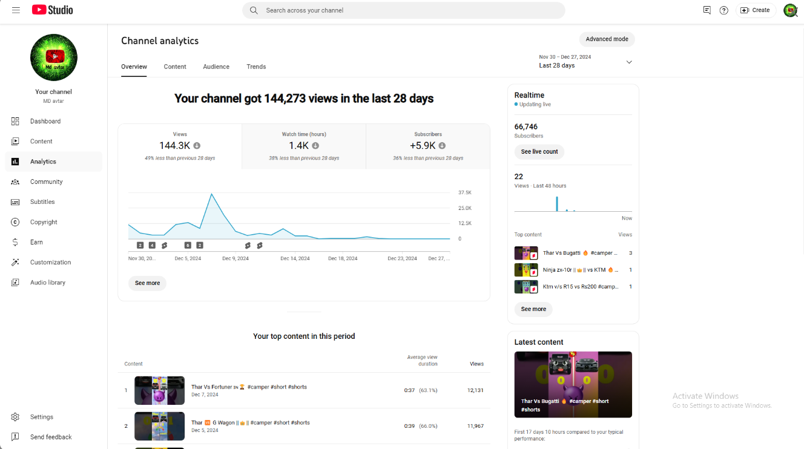
Task: Click the down-arrow icon next to 1.4K watch time
Action: (x=315, y=146)
